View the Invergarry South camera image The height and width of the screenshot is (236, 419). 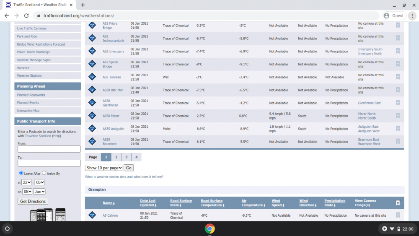click(370, 49)
